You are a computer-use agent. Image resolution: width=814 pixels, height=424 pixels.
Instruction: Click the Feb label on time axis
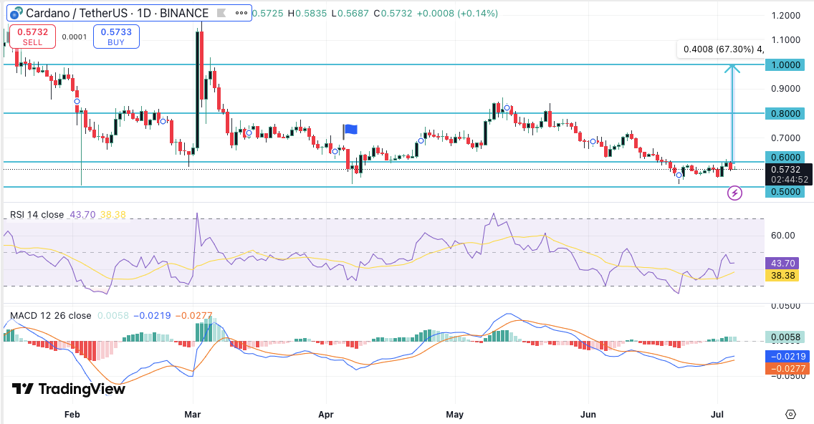pos(72,414)
